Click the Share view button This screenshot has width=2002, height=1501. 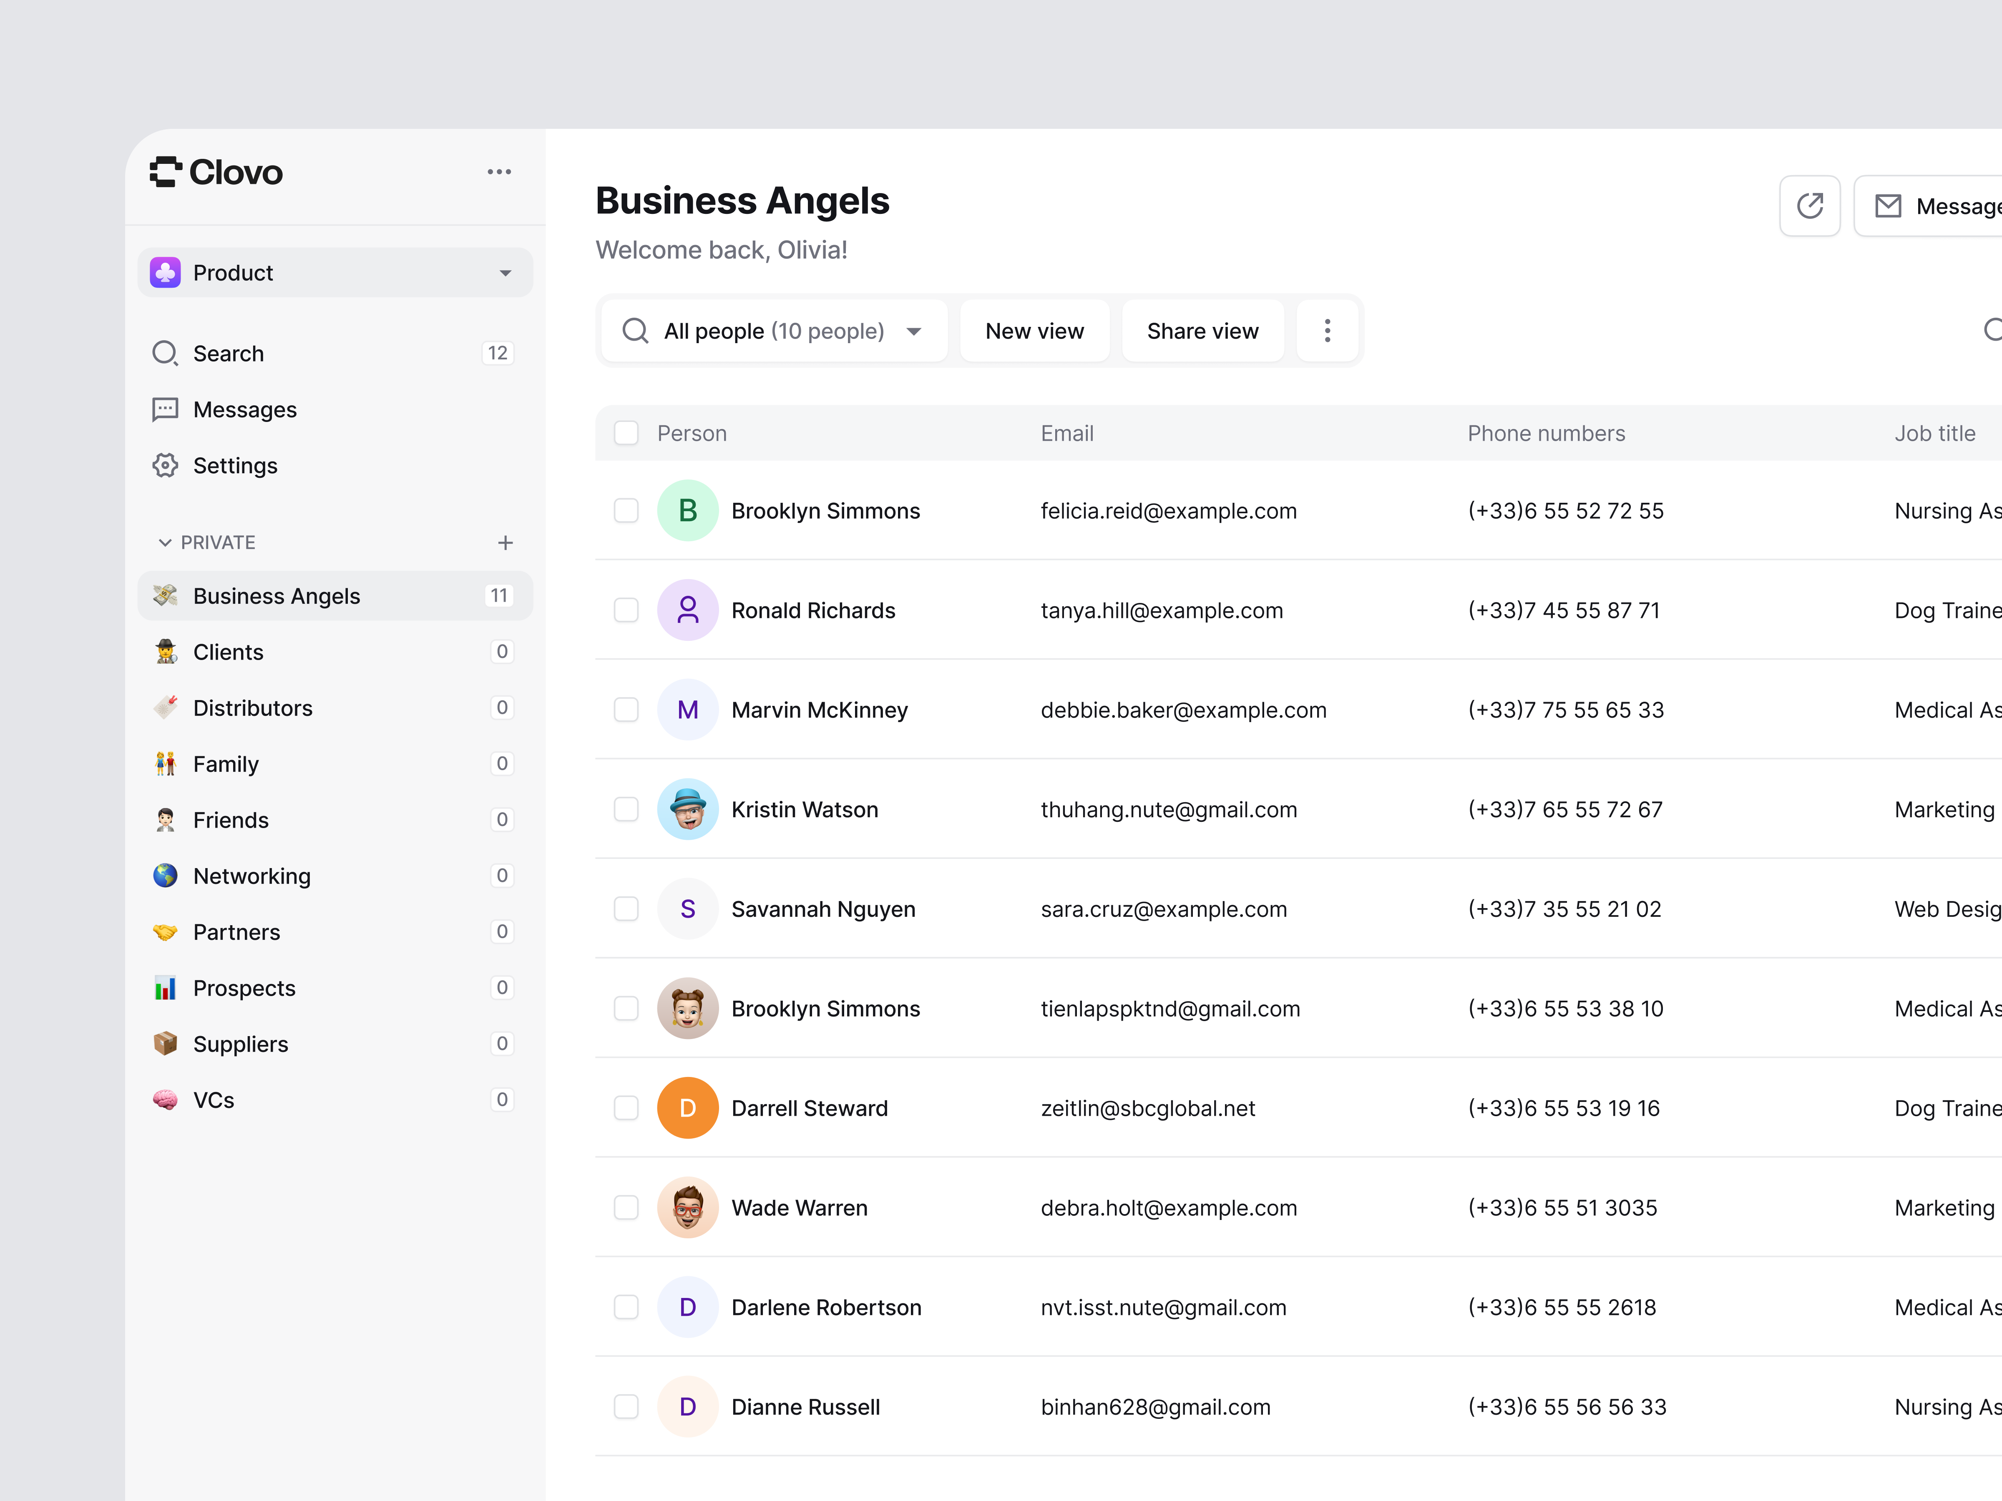click(x=1203, y=330)
